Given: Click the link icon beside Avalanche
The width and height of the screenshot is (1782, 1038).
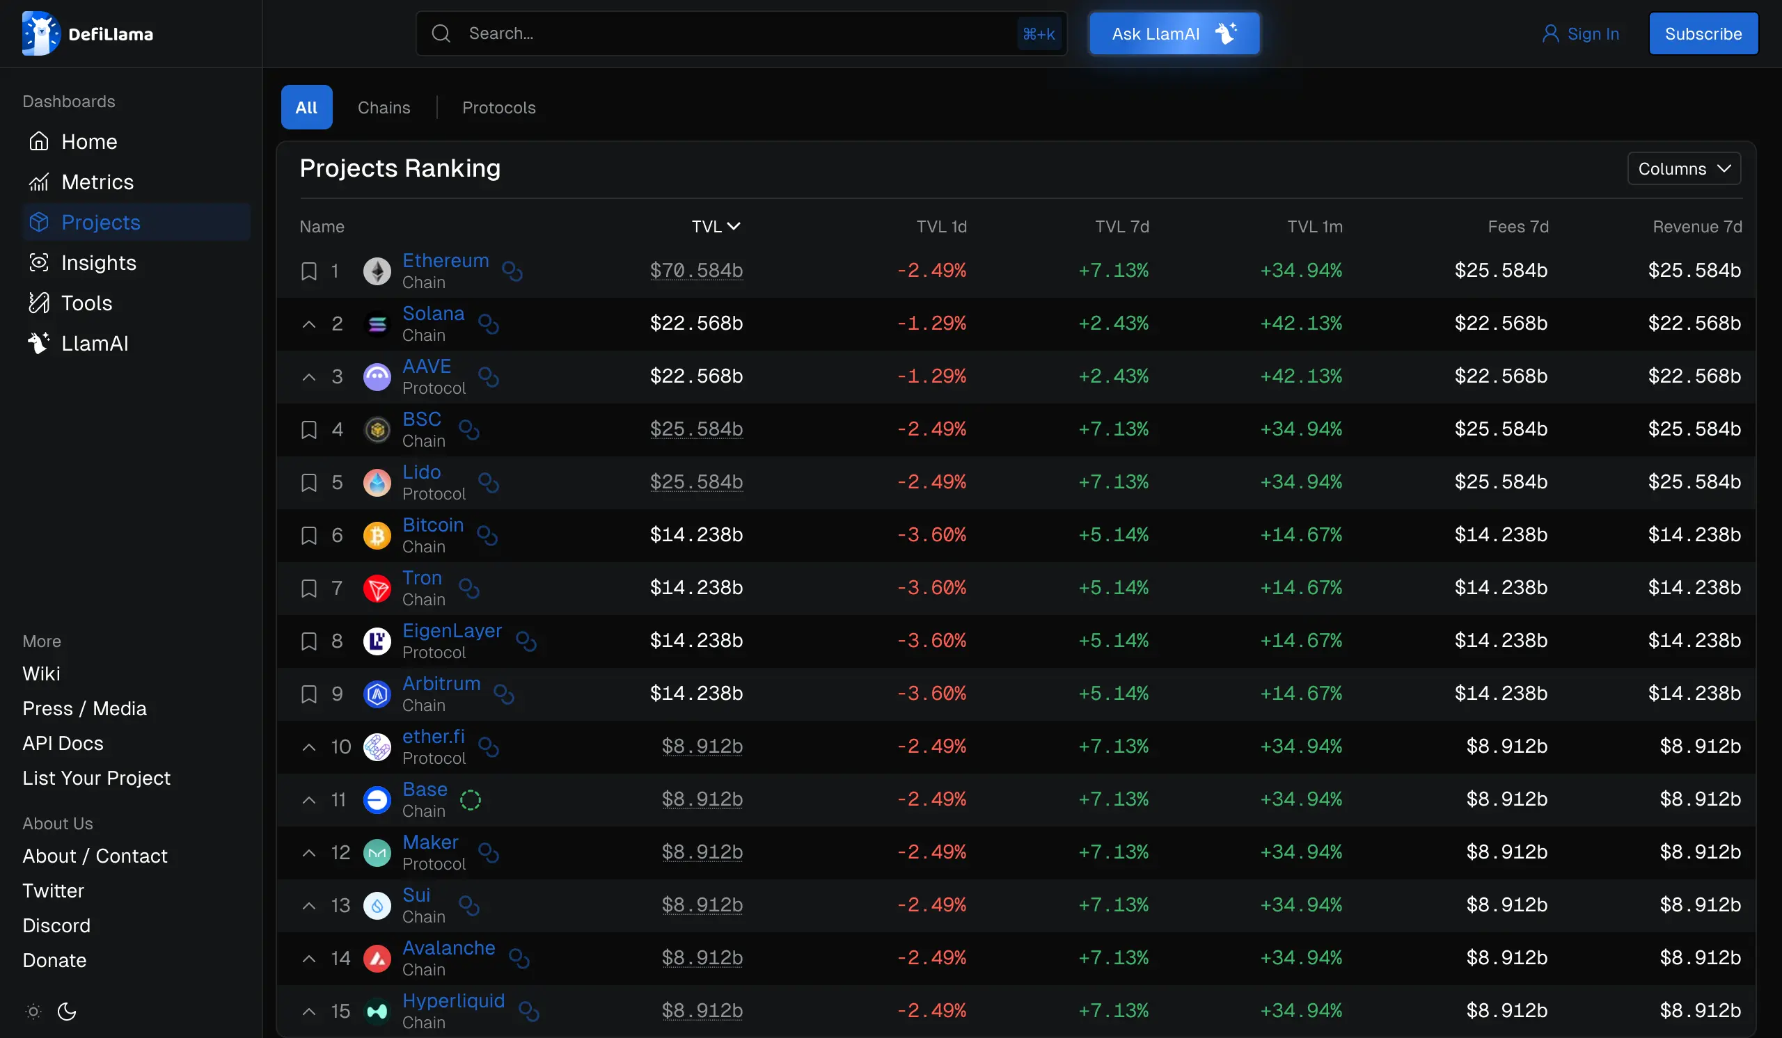Looking at the screenshot, I should [x=519, y=958].
